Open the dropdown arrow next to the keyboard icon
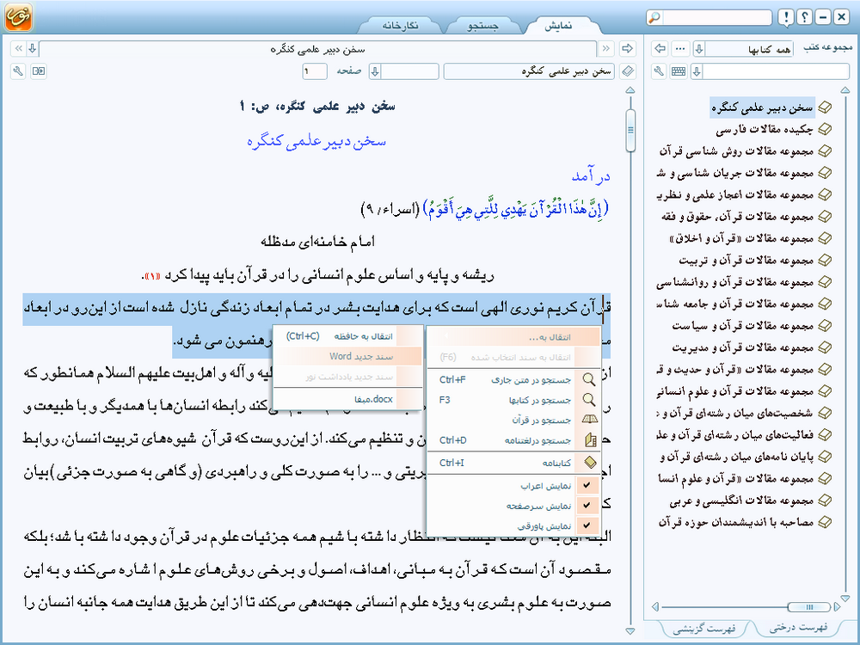Image resolution: width=860 pixels, height=645 pixels. pos(697,71)
